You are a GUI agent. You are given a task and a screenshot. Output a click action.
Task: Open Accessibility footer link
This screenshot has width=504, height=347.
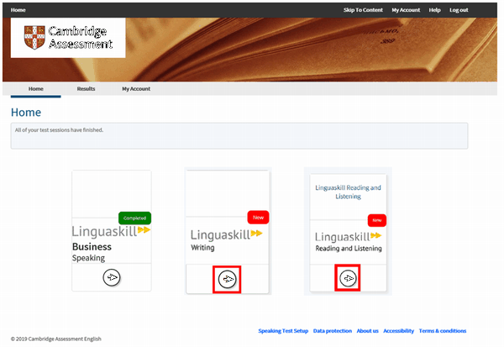[x=398, y=330]
